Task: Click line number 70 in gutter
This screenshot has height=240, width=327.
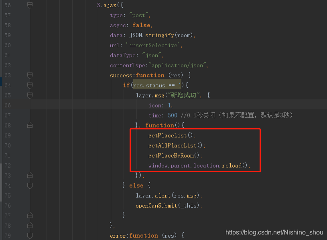Action: tap(8, 145)
